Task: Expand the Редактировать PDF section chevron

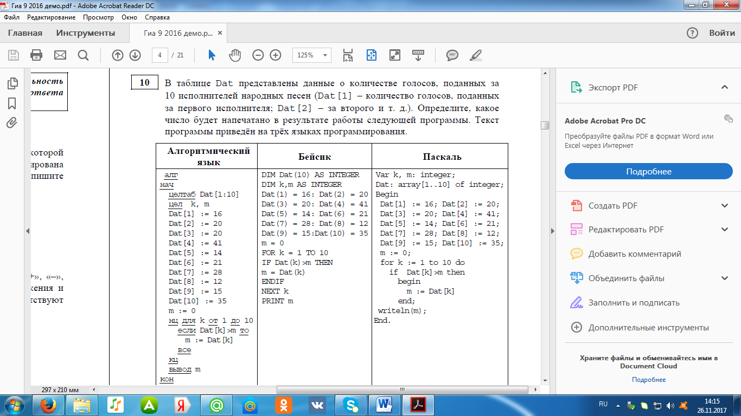Action: coord(724,230)
